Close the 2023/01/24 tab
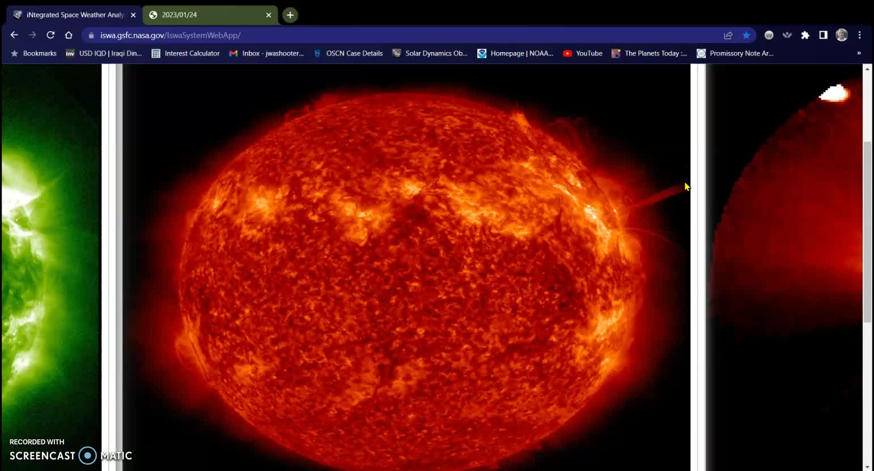The width and height of the screenshot is (874, 471). 269,15
